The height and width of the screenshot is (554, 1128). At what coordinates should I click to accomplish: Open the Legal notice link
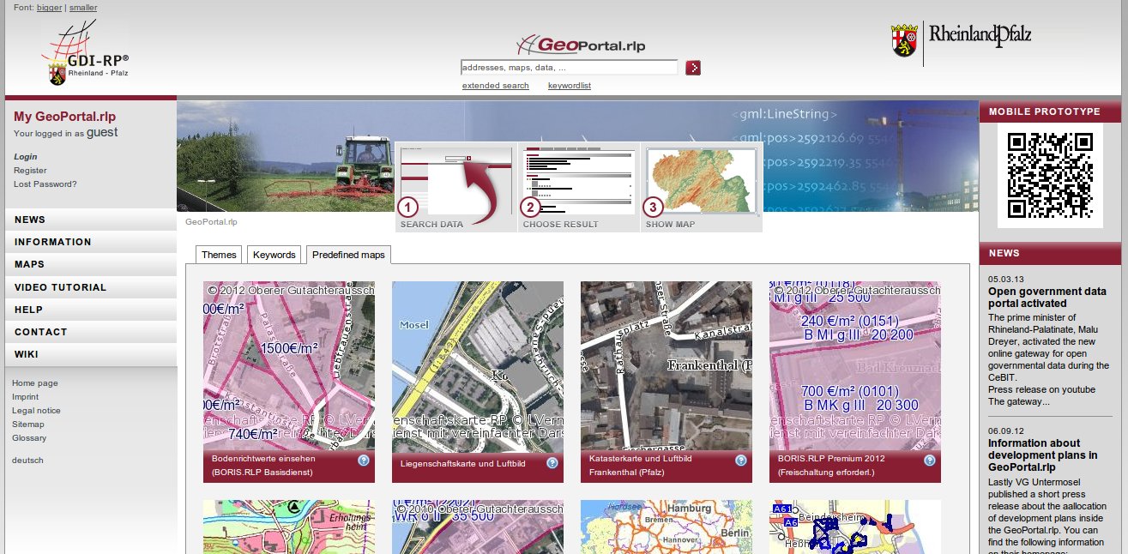tap(36, 411)
